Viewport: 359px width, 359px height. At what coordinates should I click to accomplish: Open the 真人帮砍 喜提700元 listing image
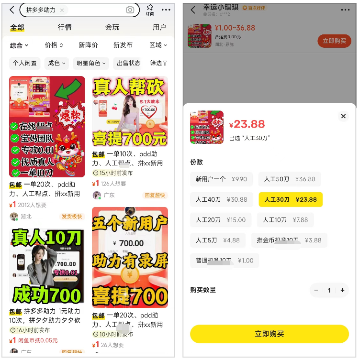(x=130, y=111)
